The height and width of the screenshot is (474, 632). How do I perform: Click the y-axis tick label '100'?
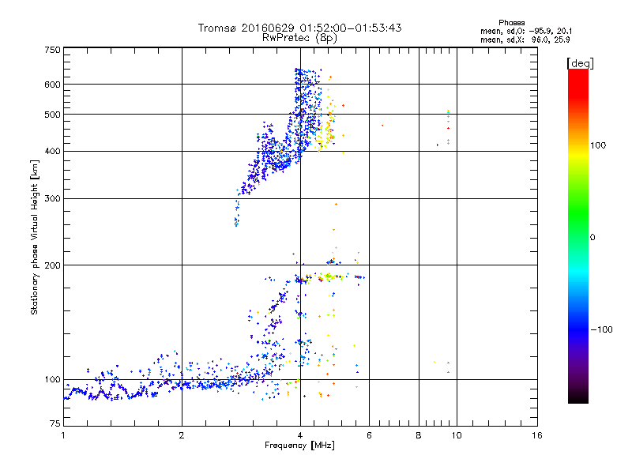52,380
